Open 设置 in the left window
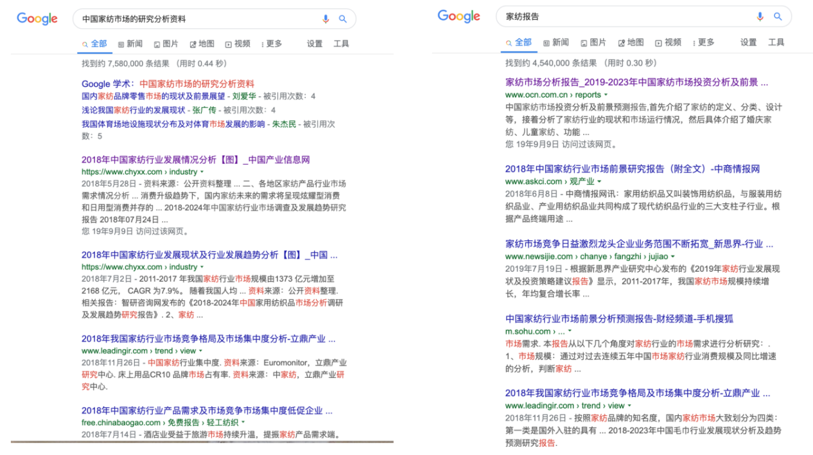The image size is (813, 455). (x=315, y=44)
